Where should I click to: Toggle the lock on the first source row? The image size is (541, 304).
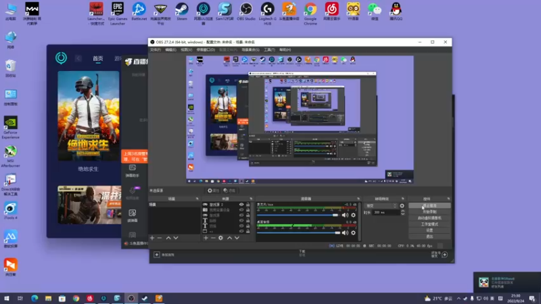point(248,205)
